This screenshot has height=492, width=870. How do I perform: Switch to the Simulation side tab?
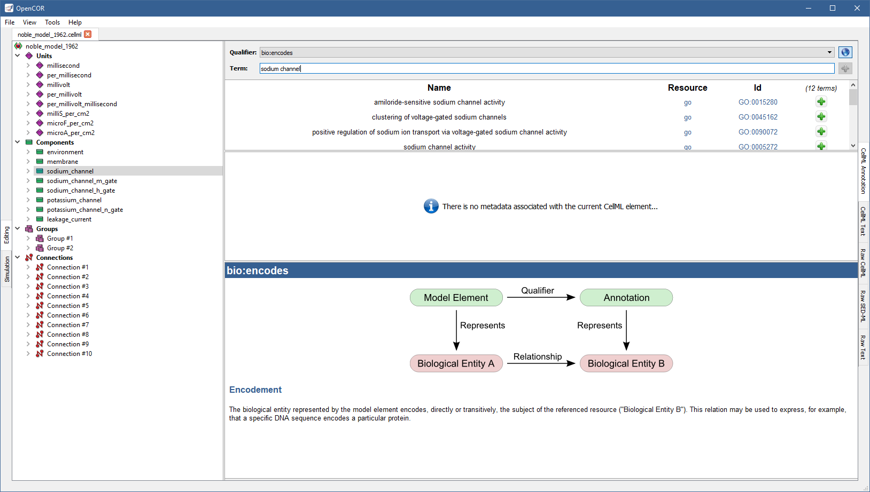(x=7, y=269)
